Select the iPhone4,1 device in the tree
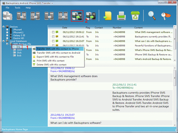Viewport: 178px width, 133px height. 18,32
